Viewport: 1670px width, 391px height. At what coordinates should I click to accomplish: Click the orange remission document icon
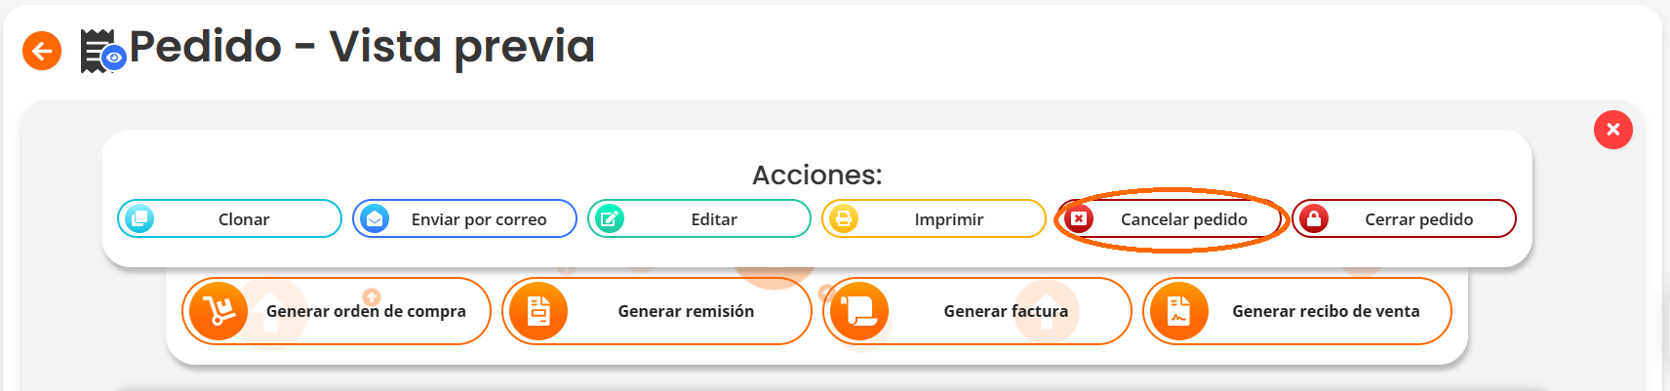coord(538,311)
